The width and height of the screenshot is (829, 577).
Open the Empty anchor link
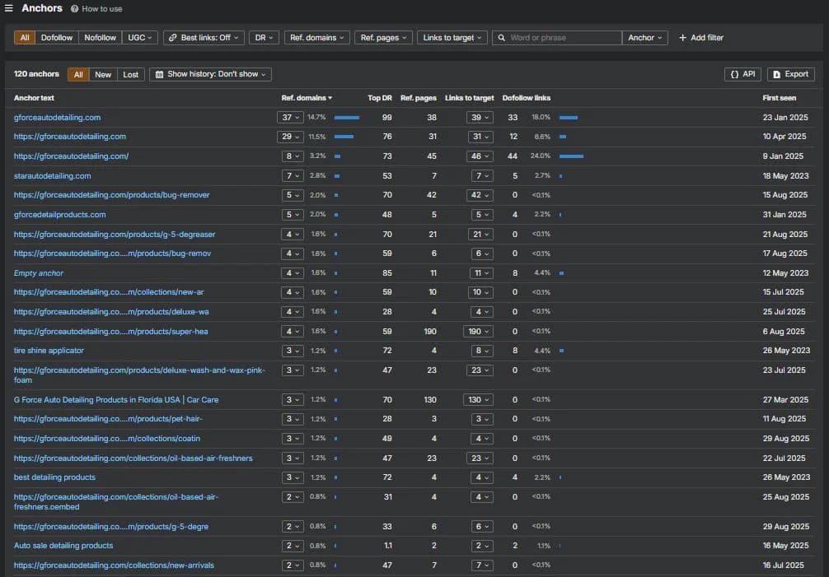click(x=39, y=273)
